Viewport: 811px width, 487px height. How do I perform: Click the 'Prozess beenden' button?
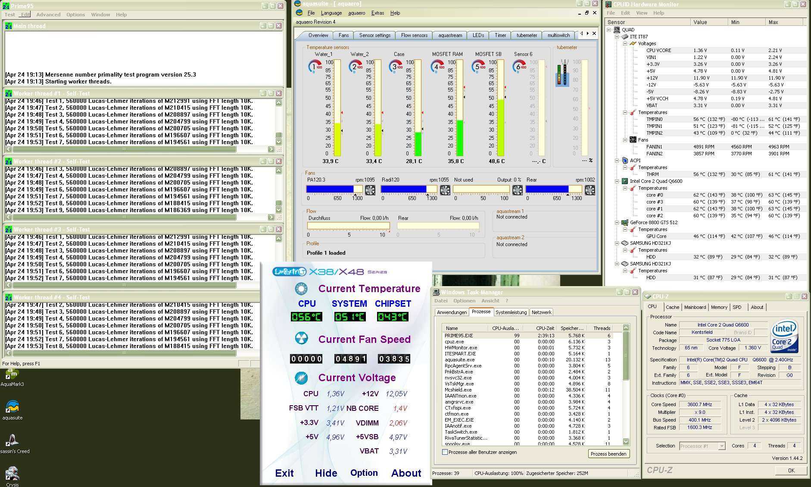[608, 454]
